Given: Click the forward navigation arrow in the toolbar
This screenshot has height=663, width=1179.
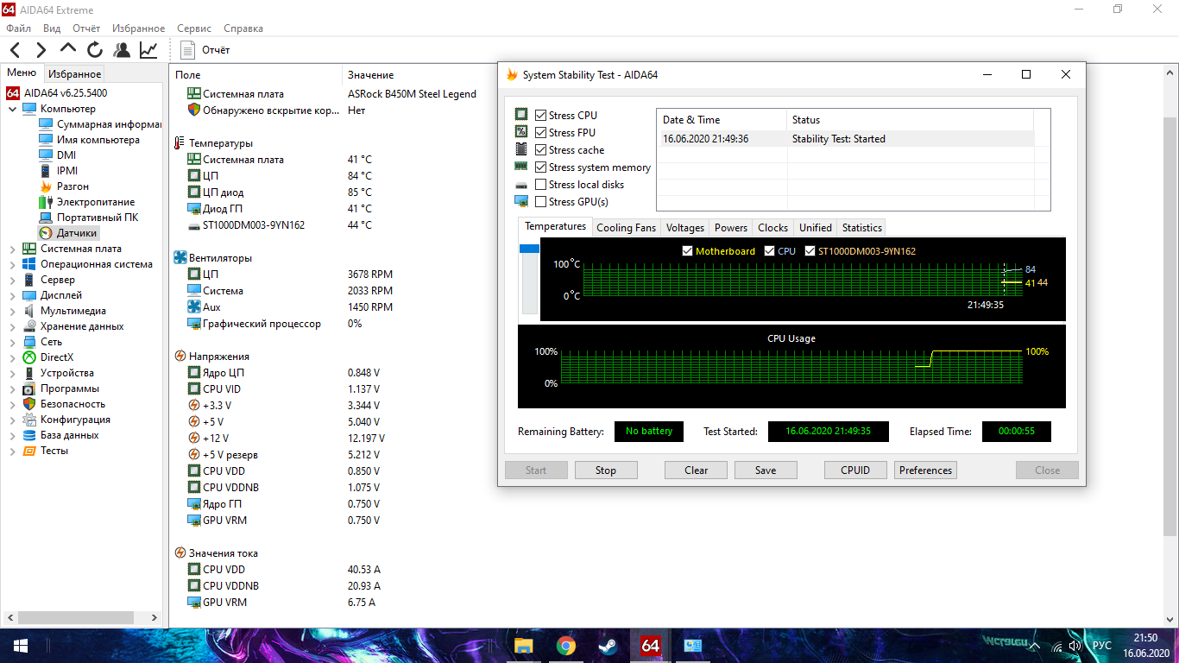Looking at the screenshot, I should [41, 50].
